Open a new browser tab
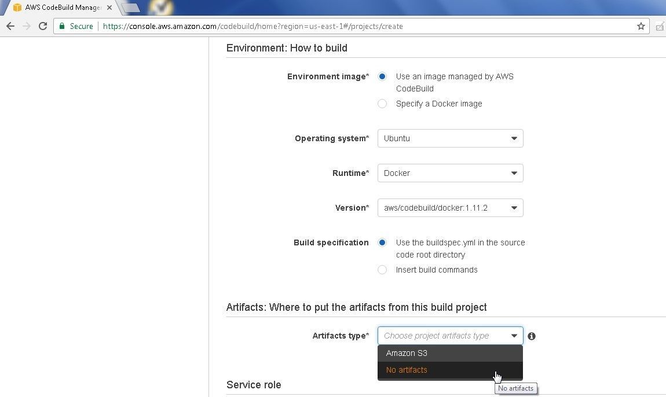Screen dimensions: 666x397 click(131, 7)
